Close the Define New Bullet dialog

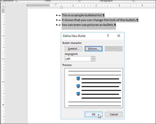(x=119, y=36)
